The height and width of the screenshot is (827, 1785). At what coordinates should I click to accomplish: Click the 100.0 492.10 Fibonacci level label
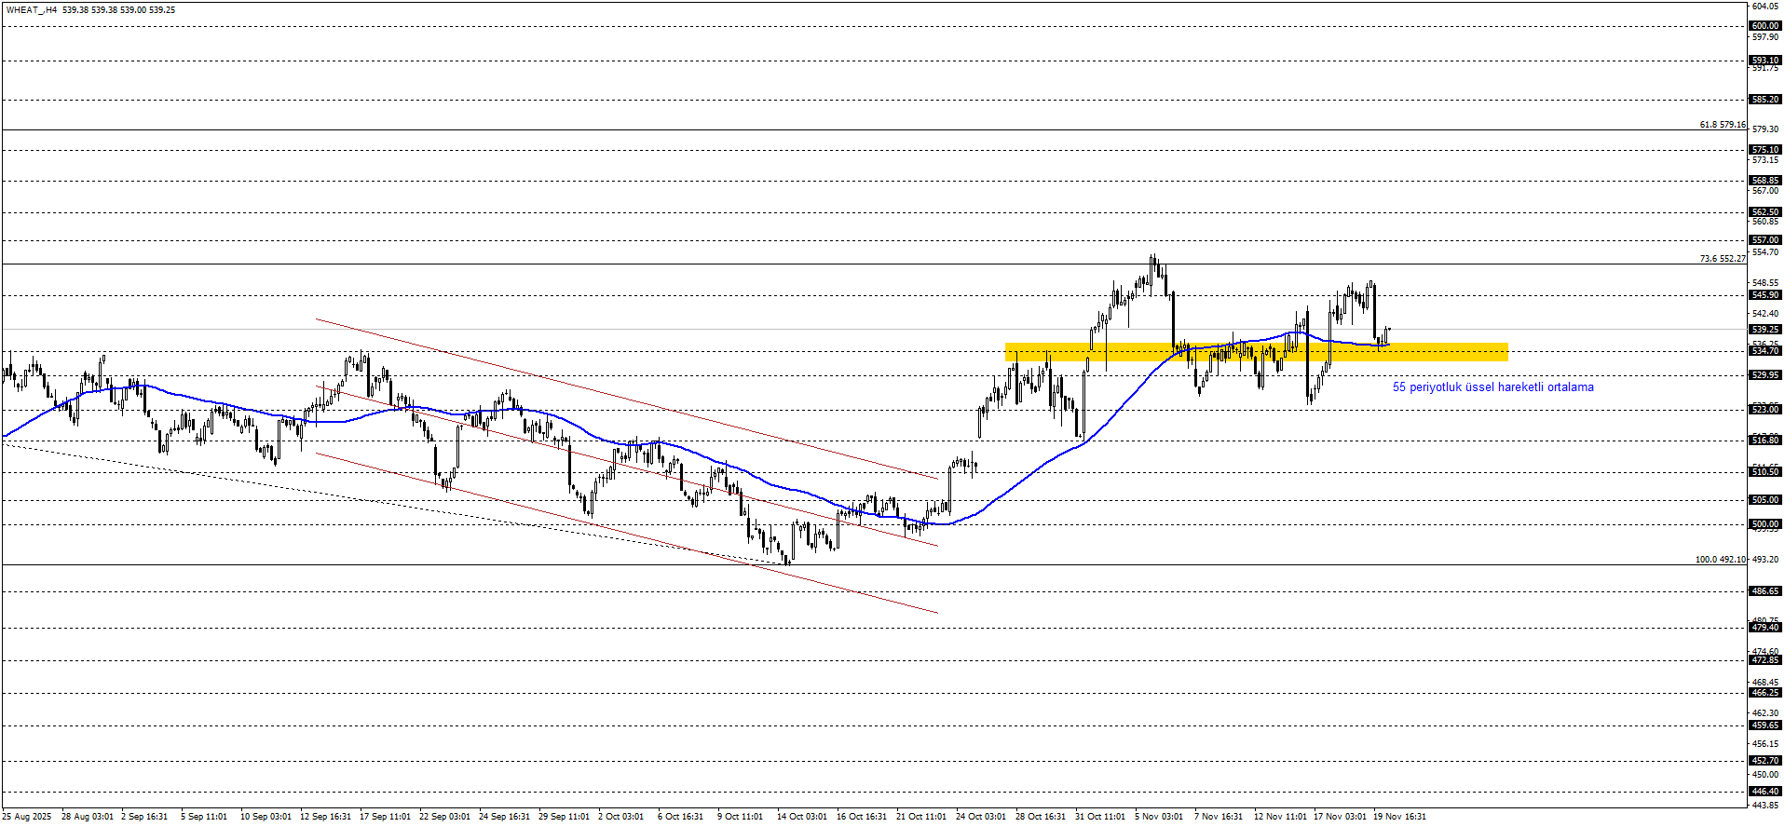[1720, 560]
